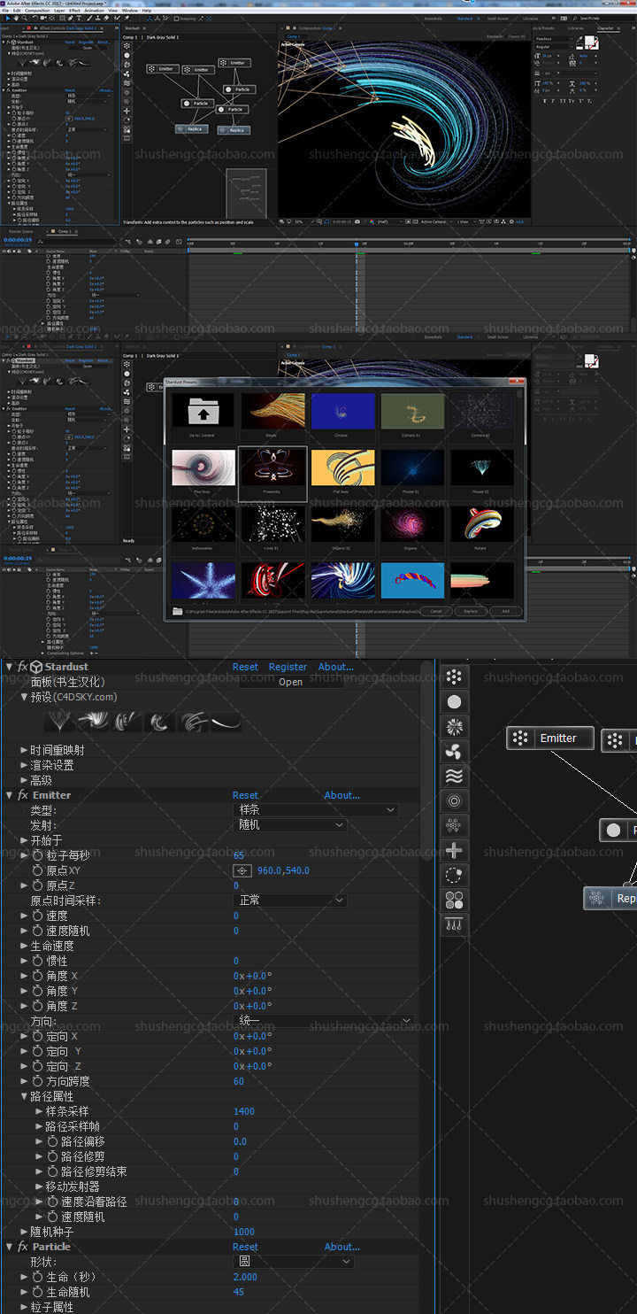Click Cancel in Stardust Presets dialog

(x=434, y=611)
